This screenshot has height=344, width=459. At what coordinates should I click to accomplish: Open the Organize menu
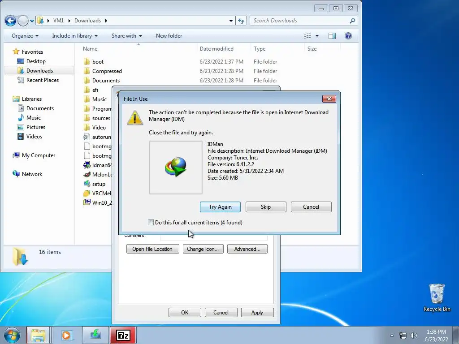(25, 36)
